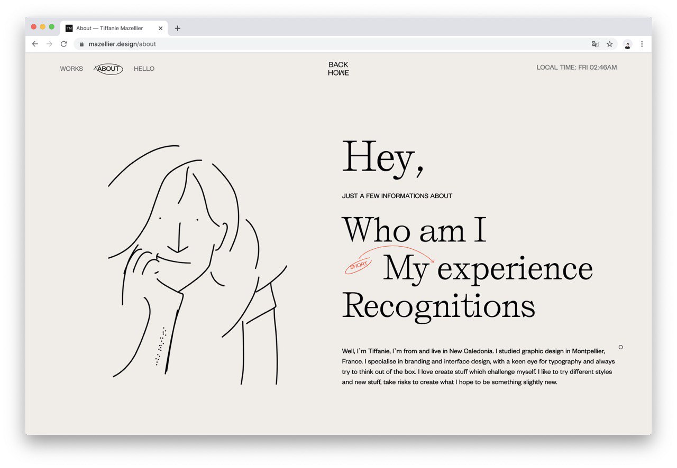Open the Chrome three-dot menu
This screenshot has height=468, width=677.
(642, 44)
